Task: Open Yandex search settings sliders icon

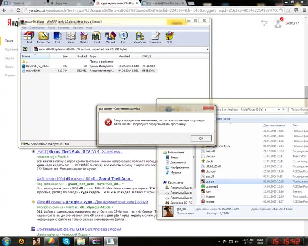Action: [x=264, y=23]
